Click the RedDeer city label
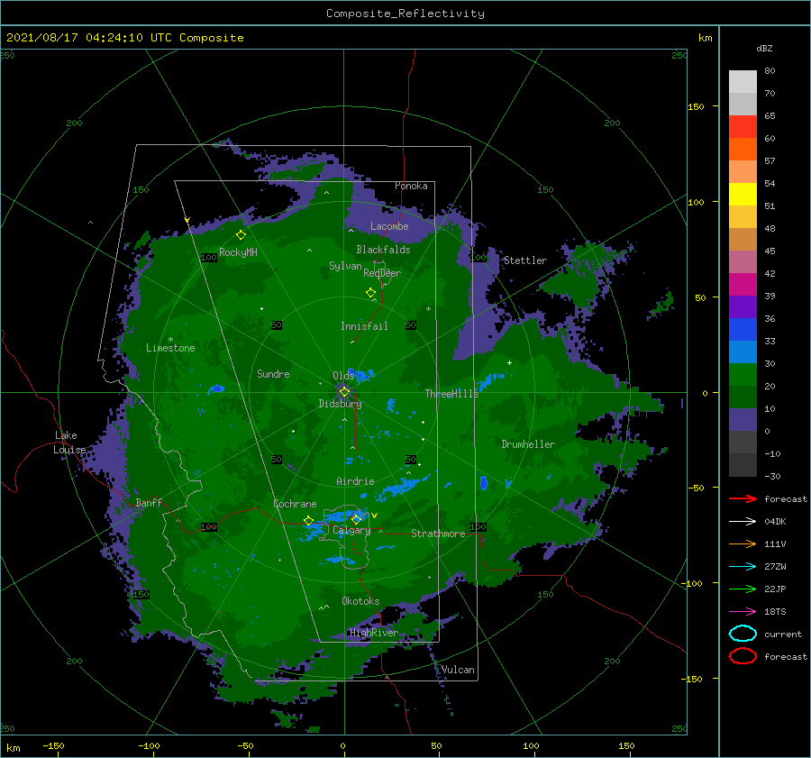This screenshot has width=811, height=758. [x=382, y=273]
